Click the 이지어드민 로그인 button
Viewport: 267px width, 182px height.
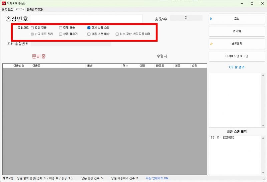pyautogui.click(x=237, y=56)
